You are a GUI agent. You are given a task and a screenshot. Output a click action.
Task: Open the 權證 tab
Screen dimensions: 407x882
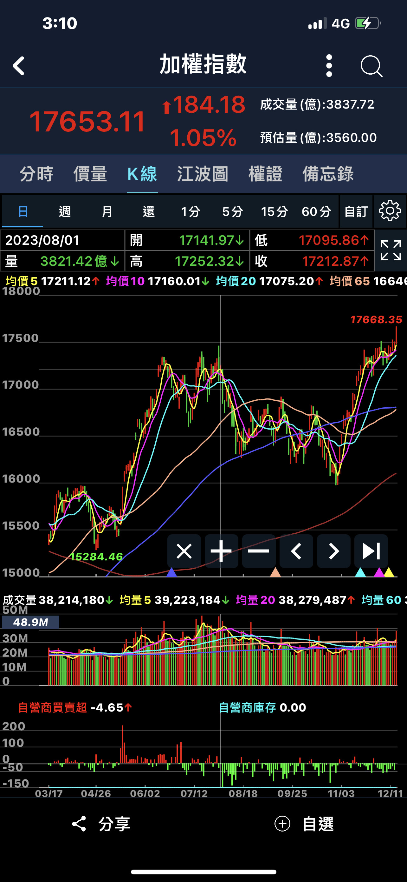point(265,174)
